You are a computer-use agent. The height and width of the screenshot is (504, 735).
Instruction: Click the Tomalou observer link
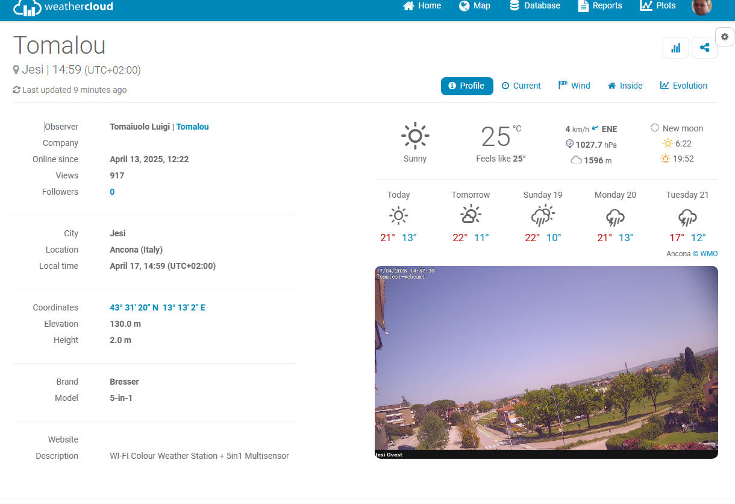pos(192,127)
